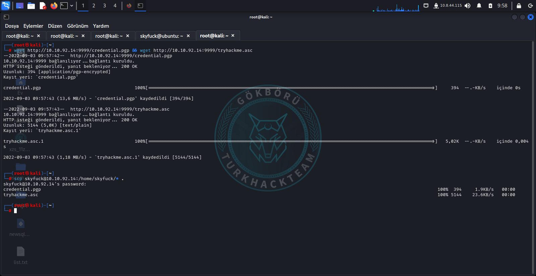Click the VPN IP address 10.8.44.115
The image size is (536, 276).
click(x=451, y=6)
